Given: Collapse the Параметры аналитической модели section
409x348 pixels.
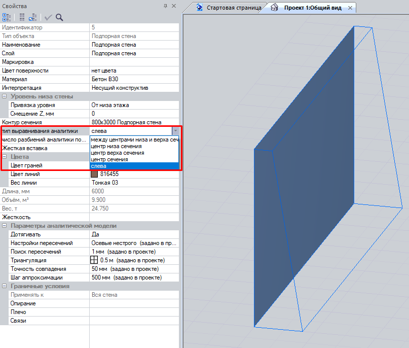Looking at the screenshot, I should [x=5, y=226].
